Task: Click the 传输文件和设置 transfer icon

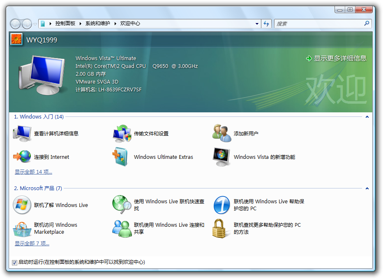Action: pyautogui.click(x=122, y=133)
